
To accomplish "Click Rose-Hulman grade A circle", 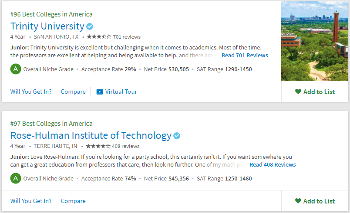I will [x=16, y=178].
